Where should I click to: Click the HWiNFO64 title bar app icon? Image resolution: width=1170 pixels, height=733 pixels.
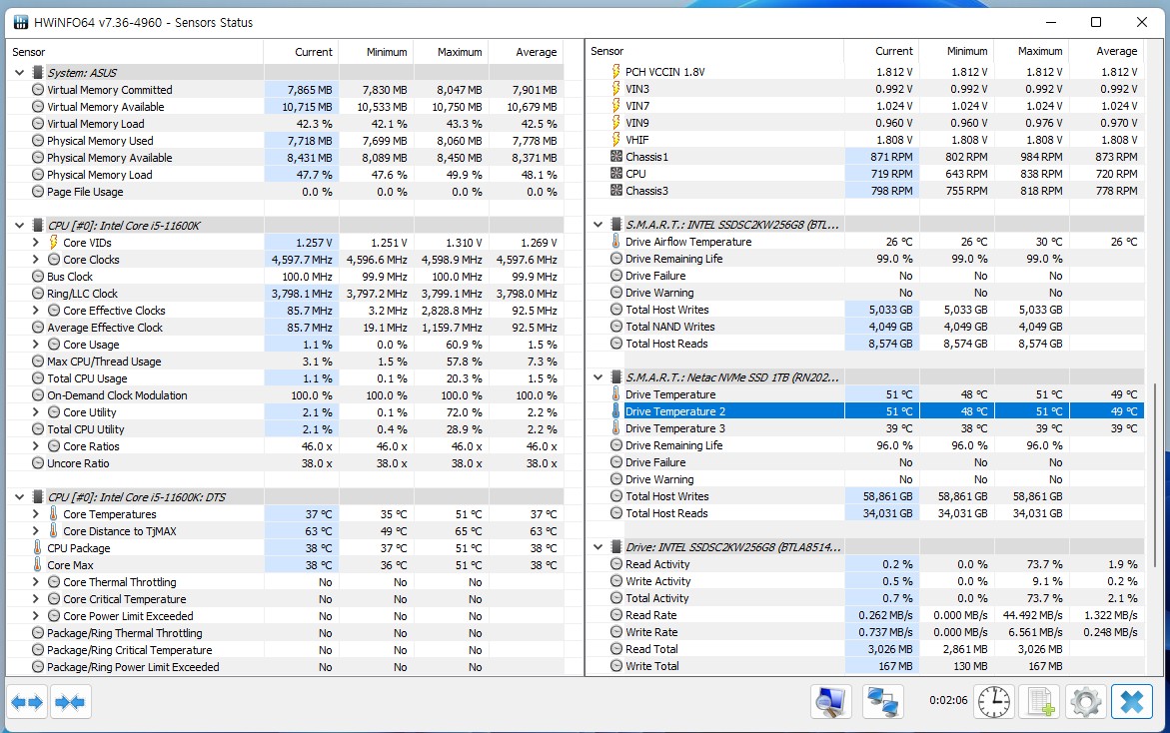pyautogui.click(x=21, y=22)
